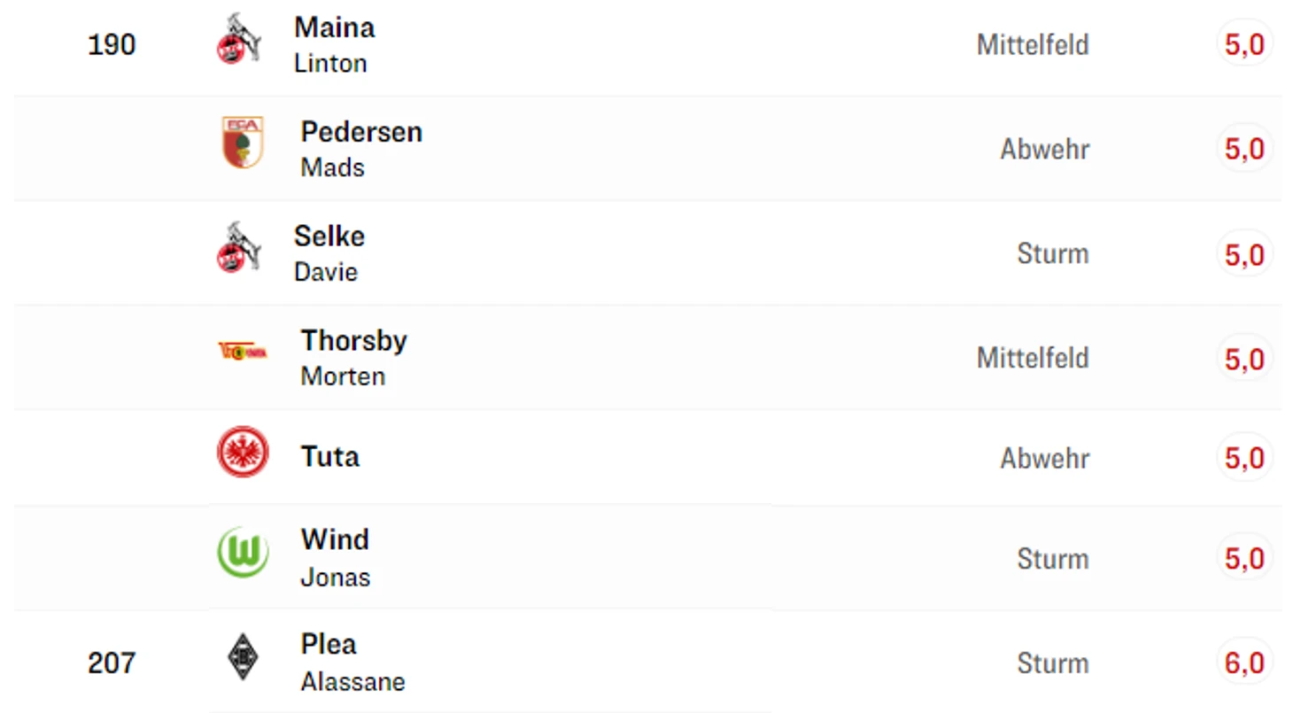
Task: Click the 5,0 rating in Wind's row
Action: pyautogui.click(x=1244, y=558)
